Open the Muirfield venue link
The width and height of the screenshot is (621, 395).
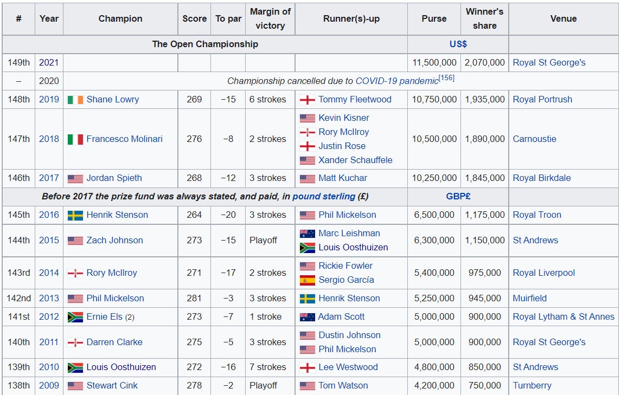click(x=529, y=298)
